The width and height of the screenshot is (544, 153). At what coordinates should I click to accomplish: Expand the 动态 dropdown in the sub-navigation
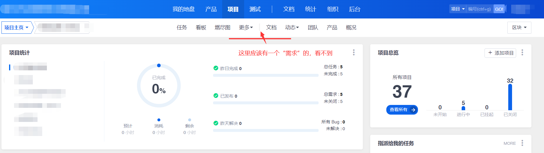click(x=292, y=28)
